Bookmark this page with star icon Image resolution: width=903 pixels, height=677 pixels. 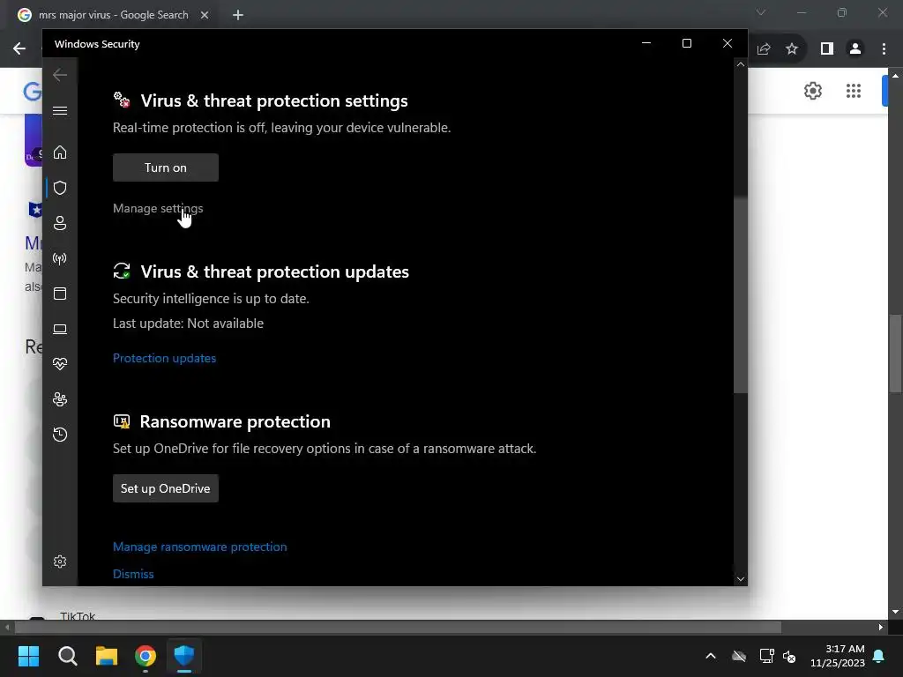pos(792,49)
